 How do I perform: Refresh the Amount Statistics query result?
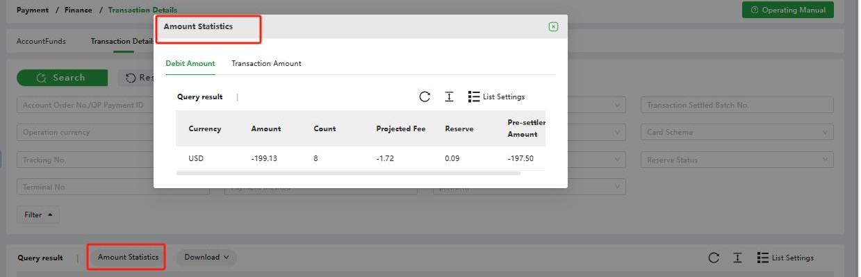[425, 96]
